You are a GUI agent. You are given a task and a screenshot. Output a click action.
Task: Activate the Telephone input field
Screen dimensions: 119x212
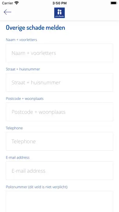[59, 141]
